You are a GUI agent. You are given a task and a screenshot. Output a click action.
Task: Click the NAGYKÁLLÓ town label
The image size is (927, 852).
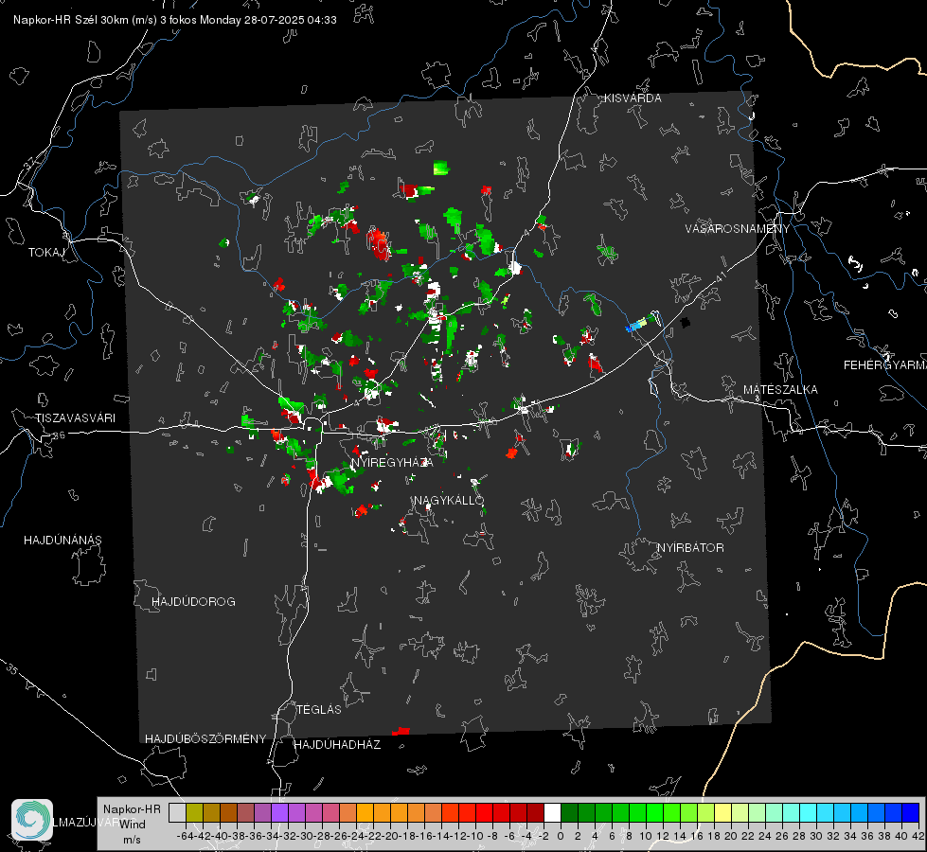tap(449, 501)
